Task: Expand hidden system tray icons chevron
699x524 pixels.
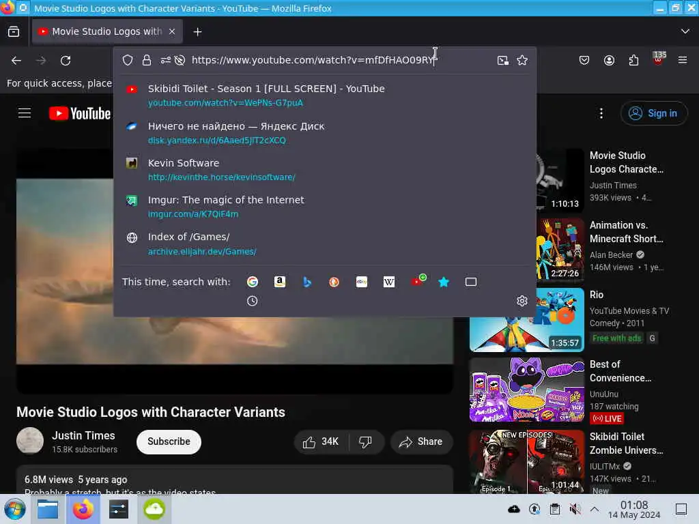Action: tap(595, 509)
